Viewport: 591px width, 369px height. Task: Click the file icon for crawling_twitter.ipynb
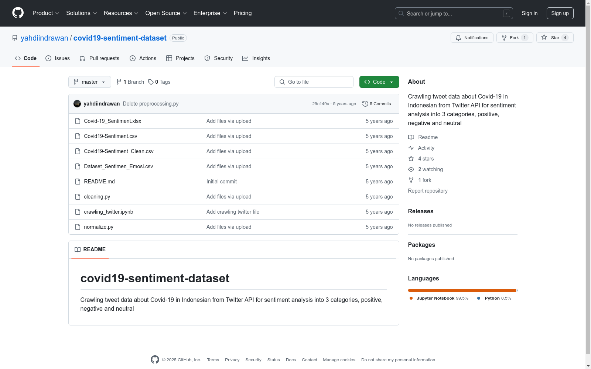[78, 212]
